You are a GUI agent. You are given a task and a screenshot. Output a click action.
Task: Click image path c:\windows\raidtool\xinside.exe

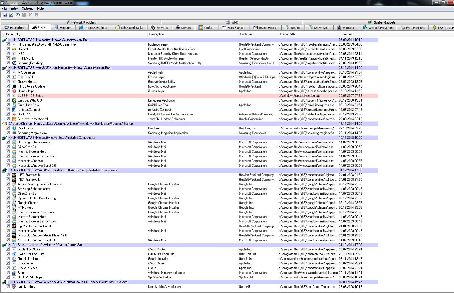coord(300,96)
